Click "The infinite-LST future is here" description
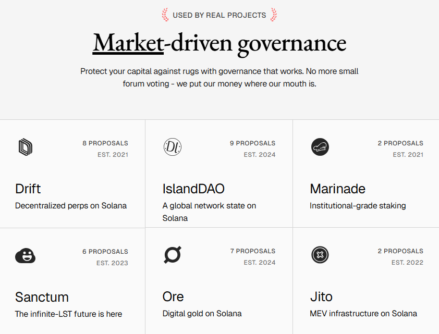The height and width of the screenshot is (334, 439). (x=69, y=314)
